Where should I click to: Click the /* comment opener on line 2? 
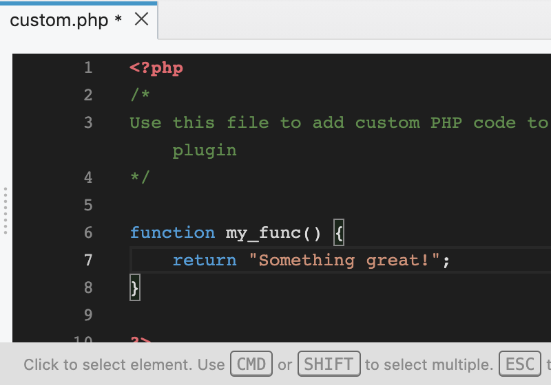141,95
